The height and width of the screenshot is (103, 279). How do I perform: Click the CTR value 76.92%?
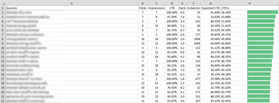pos(172,88)
